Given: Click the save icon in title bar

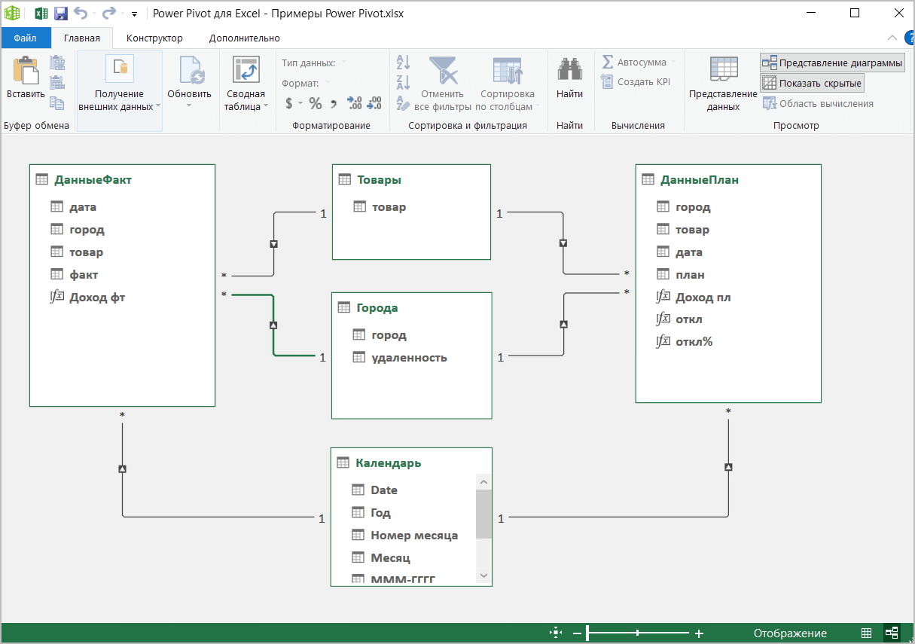Looking at the screenshot, I should [61, 14].
